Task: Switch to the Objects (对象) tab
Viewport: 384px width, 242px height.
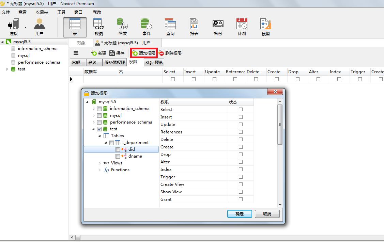Action: point(81,43)
